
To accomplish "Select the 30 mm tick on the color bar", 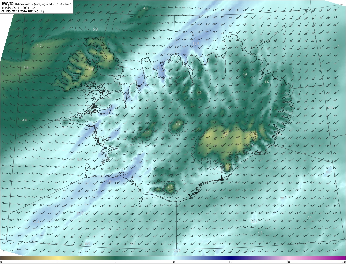I will tap(288, 262).
